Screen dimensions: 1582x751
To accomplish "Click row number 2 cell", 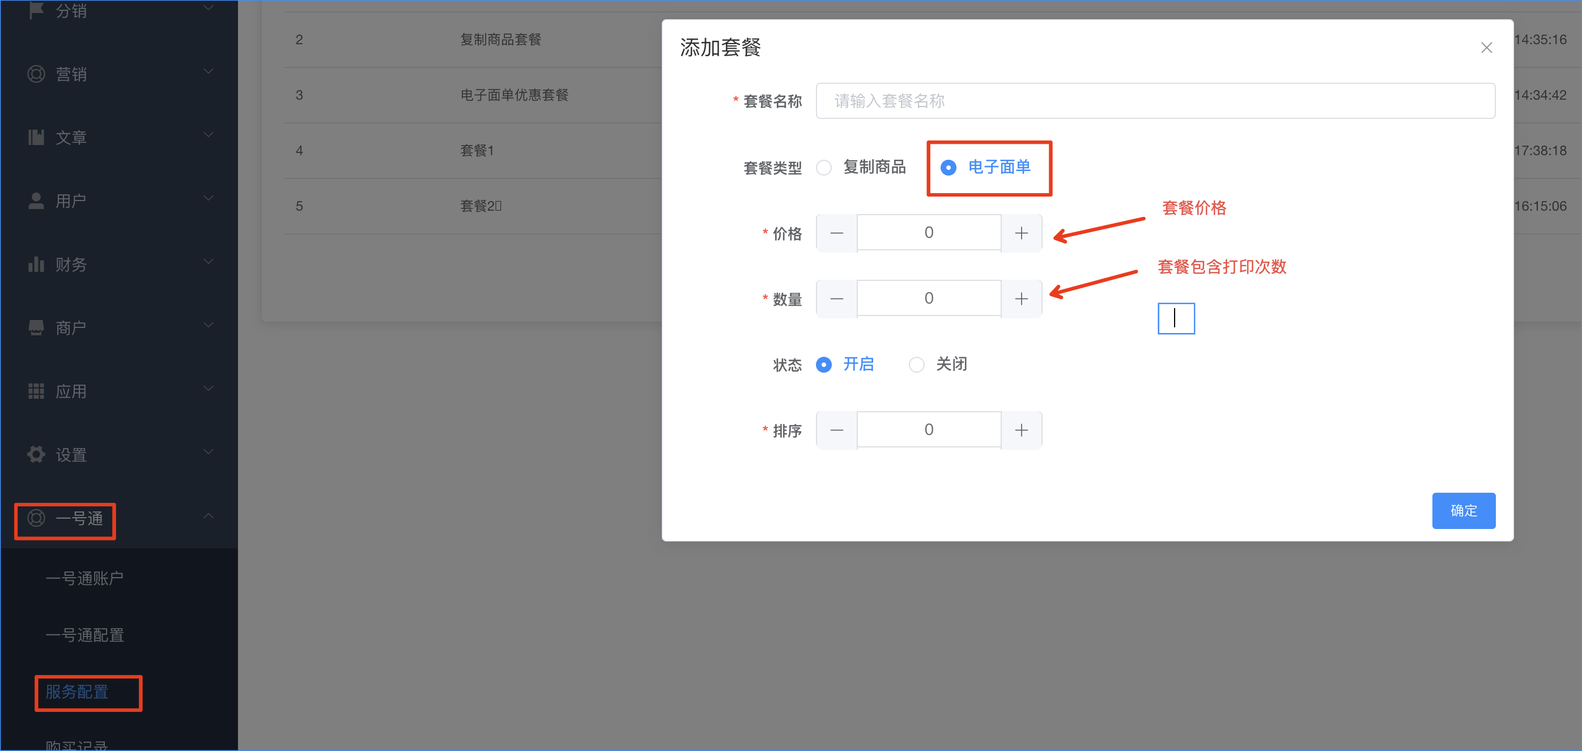I will coord(299,40).
